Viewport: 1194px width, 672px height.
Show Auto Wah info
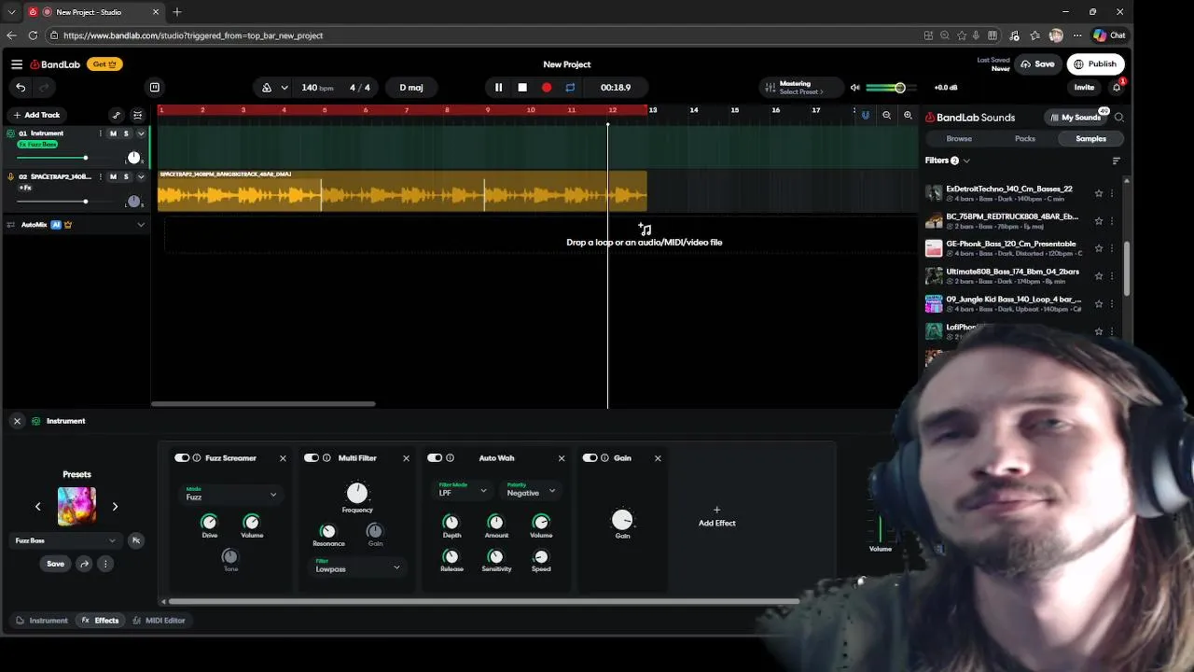[450, 458]
